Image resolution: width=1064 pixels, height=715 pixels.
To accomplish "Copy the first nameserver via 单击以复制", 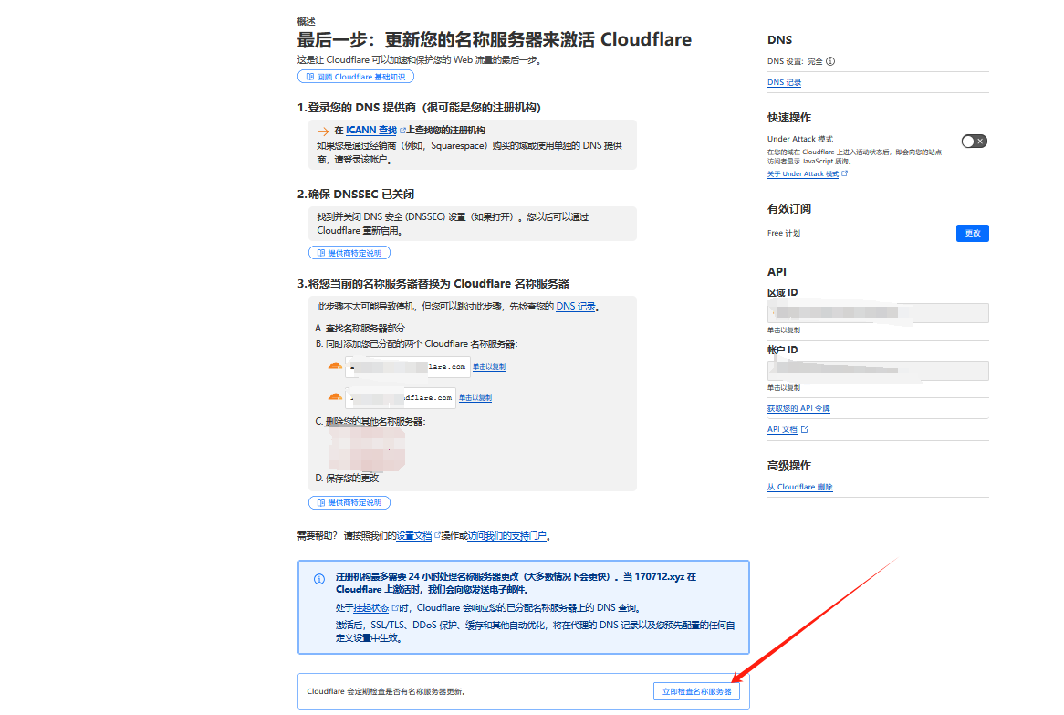I will click(489, 367).
